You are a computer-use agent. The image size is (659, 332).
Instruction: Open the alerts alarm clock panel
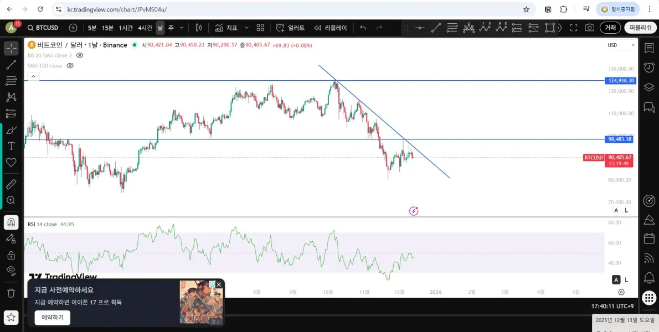649,67
